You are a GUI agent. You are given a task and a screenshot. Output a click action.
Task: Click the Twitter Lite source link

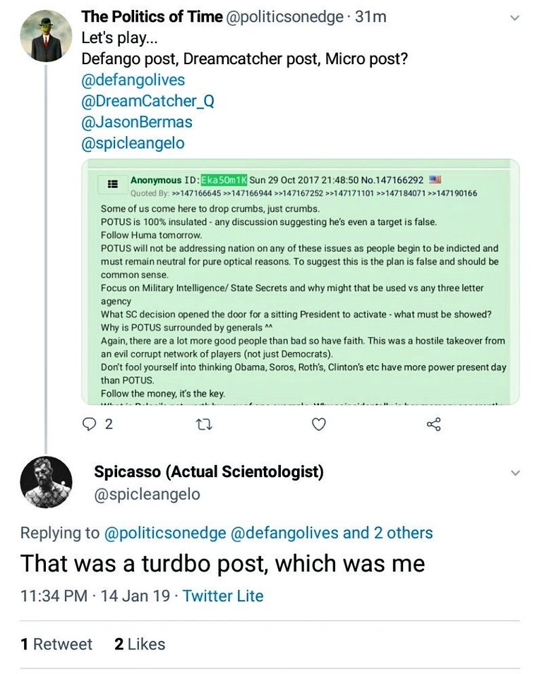pos(223,596)
